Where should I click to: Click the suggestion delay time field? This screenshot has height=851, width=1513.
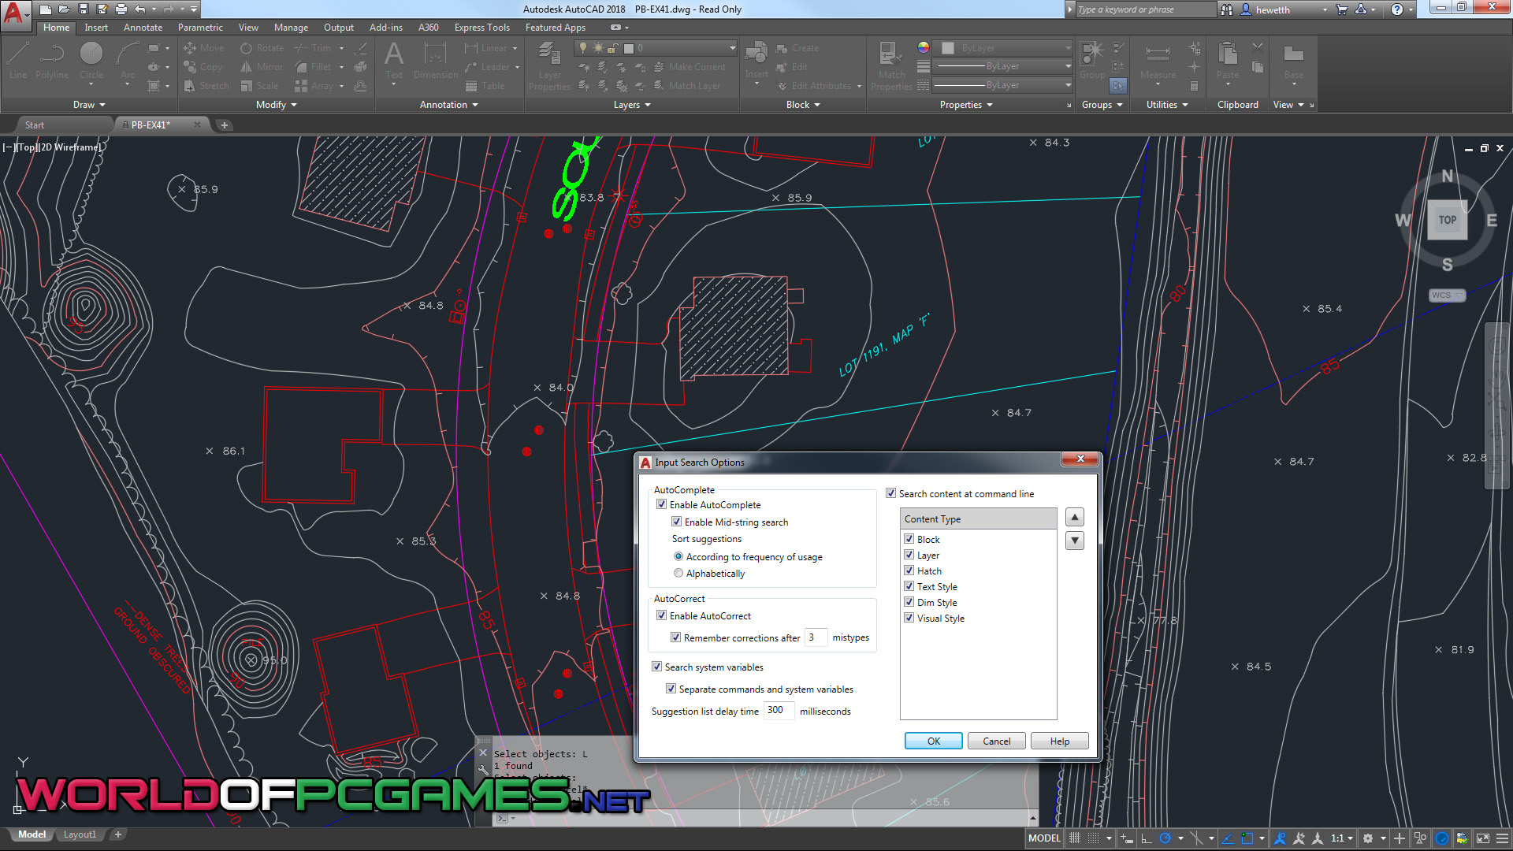pyautogui.click(x=779, y=711)
